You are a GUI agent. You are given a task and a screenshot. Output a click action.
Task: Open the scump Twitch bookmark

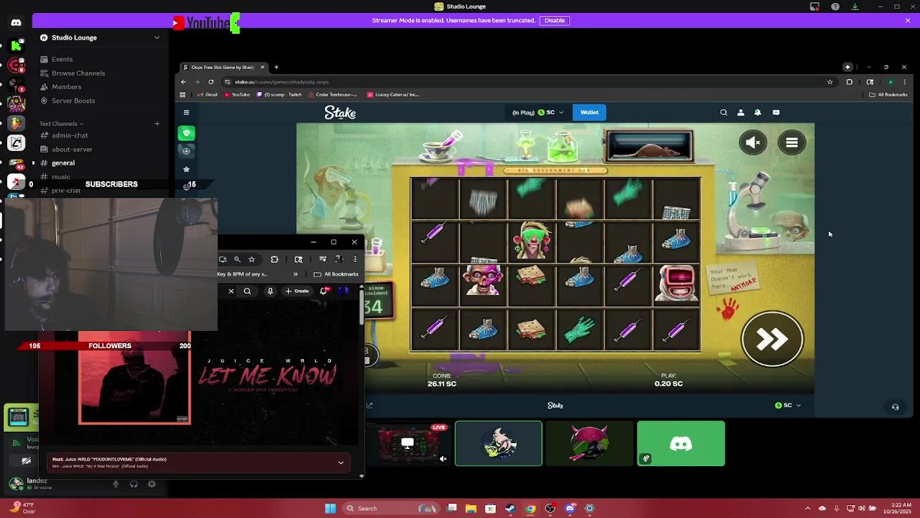point(279,94)
